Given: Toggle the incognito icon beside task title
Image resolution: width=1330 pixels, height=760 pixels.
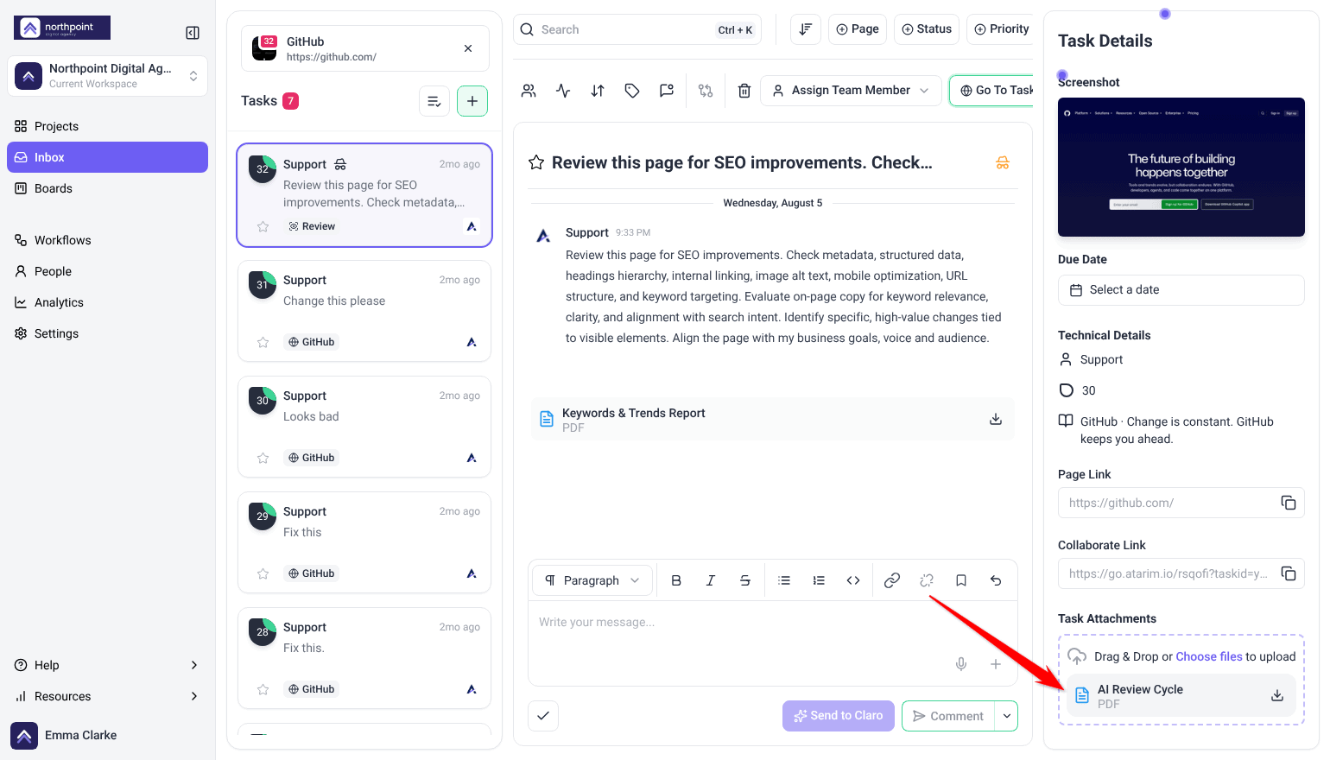Looking at the screenshot, I should click(1003, 162).
